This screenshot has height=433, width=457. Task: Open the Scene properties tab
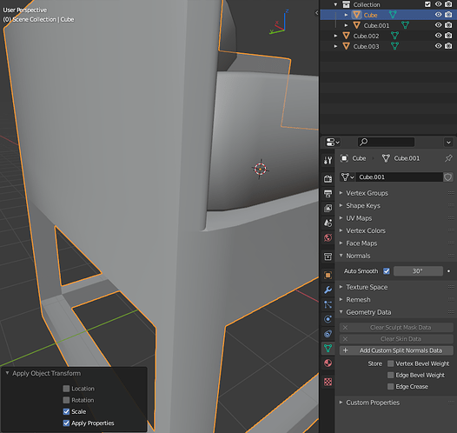pos(328,223)
